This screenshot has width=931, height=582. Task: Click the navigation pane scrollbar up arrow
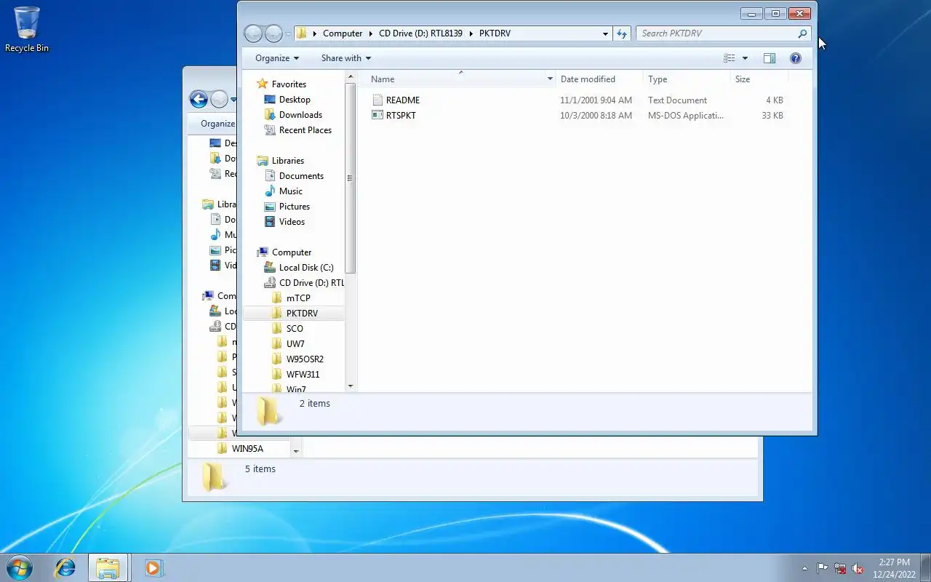[351, 78]
